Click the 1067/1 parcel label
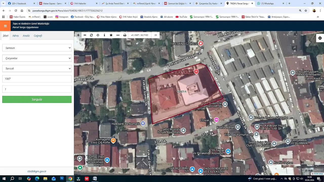Screen dimensions: 324x182 click(181, 92)
